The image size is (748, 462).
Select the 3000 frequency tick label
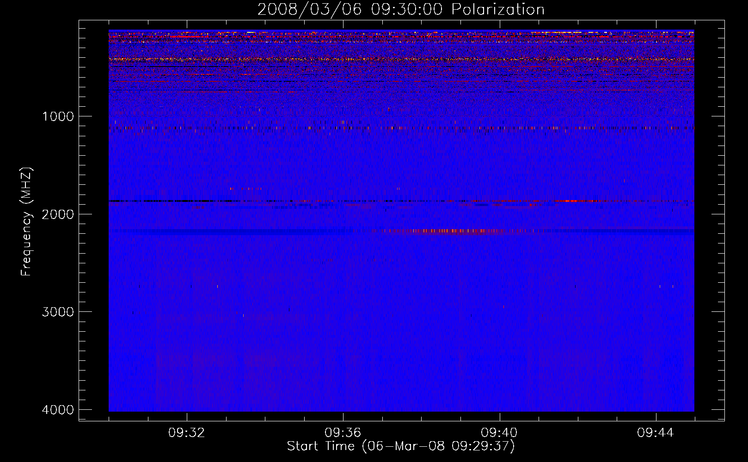58,312
